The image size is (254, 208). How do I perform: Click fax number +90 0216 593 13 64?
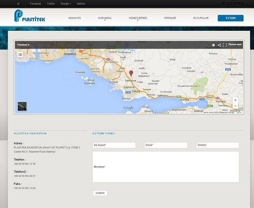coord(25,188)
